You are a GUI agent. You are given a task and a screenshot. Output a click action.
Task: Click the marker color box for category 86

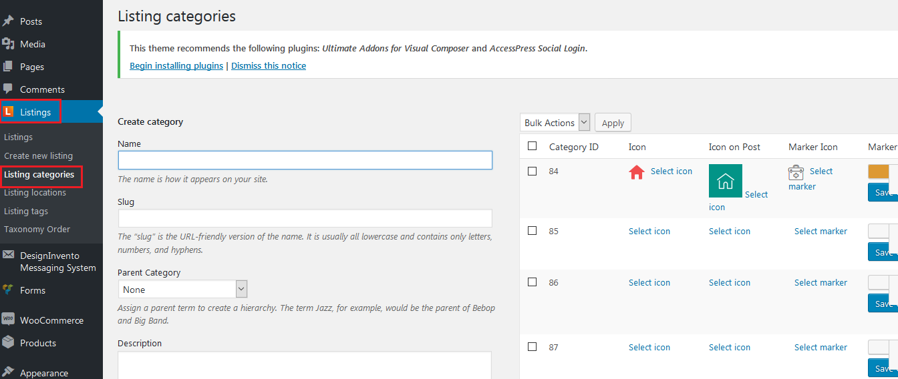(879, 283)
